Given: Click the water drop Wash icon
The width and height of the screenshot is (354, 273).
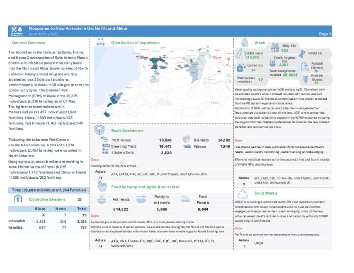Looking at the screenshot, I should click(x=244, y=42).
